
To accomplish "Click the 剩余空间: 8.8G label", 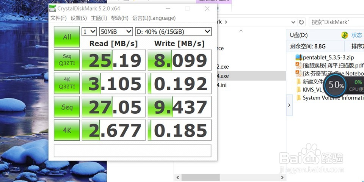I will (x=308, y=46).
